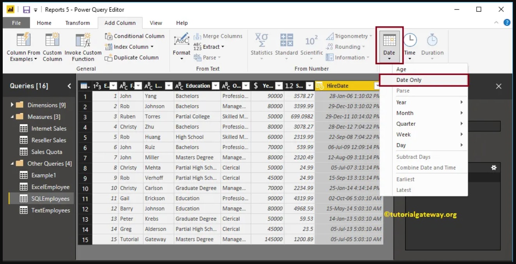Screen dimensions: 516x264
Task: Select row 15 number header
Action: click(x=85, y=239)
